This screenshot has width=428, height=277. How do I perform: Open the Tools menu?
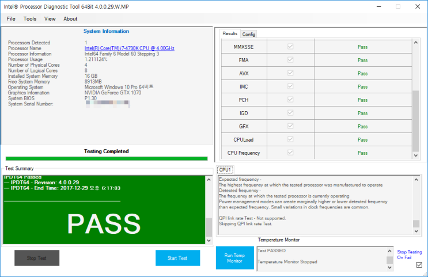click(30, 19)
